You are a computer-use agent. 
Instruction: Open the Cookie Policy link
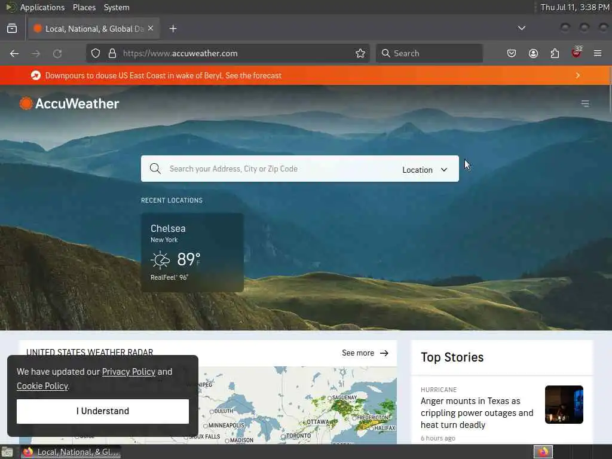(x=42, y=385)
